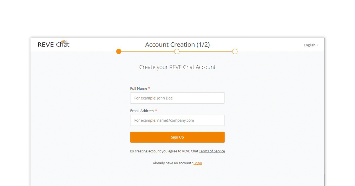
Task: Click the red asterisk beside Email Address
Action: [x=156, y=110]
